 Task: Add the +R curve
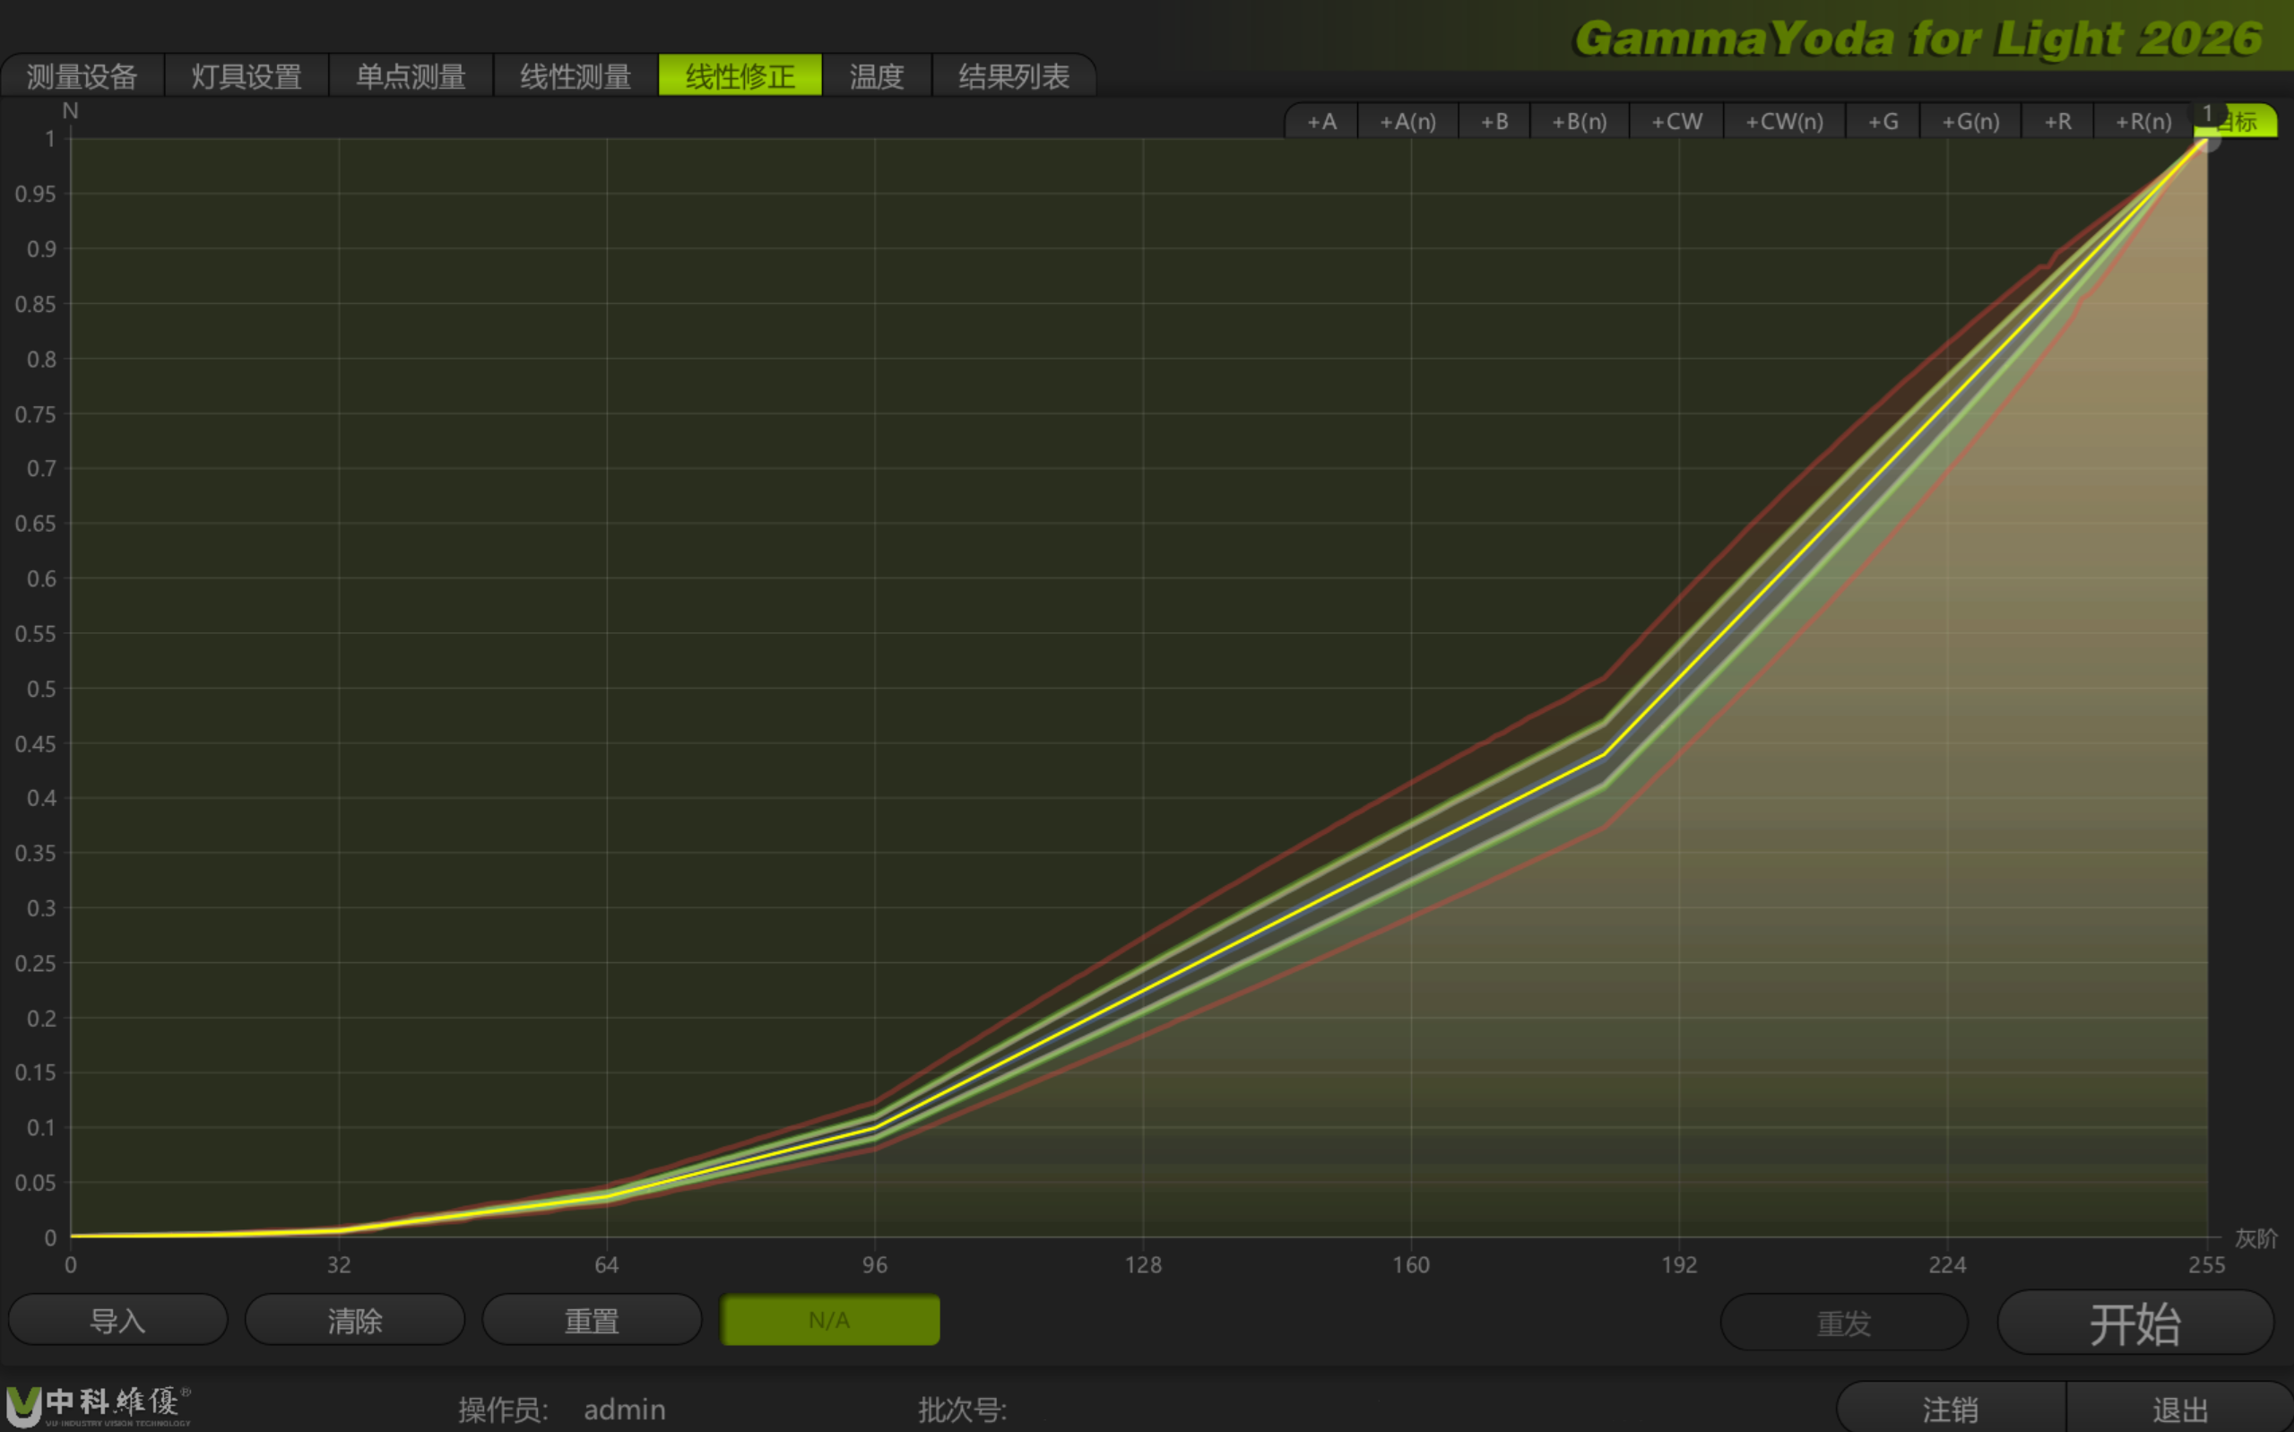(x=2057, y=121)
